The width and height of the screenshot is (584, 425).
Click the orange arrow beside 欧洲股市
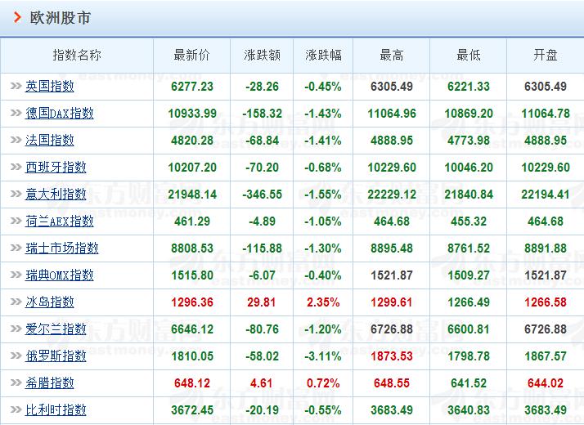17,17
